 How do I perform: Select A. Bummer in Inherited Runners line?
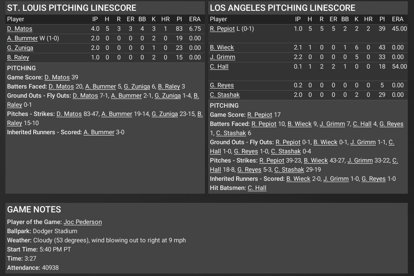pos(99,132)
